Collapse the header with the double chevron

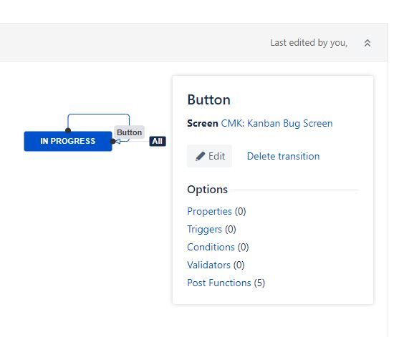pos(367,43)
